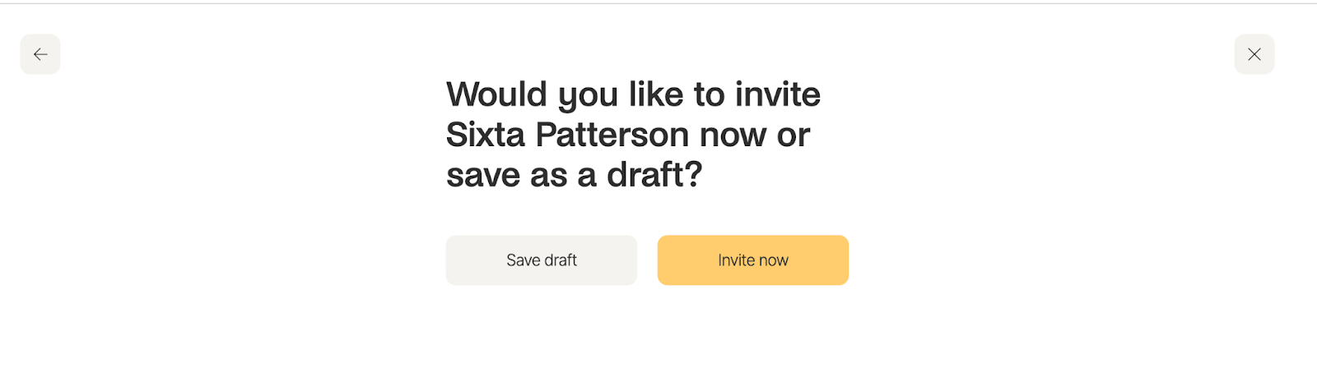1317x386 pixels.
Task: Invite Sixta Patterson now
Action: (x=753, y=260)
